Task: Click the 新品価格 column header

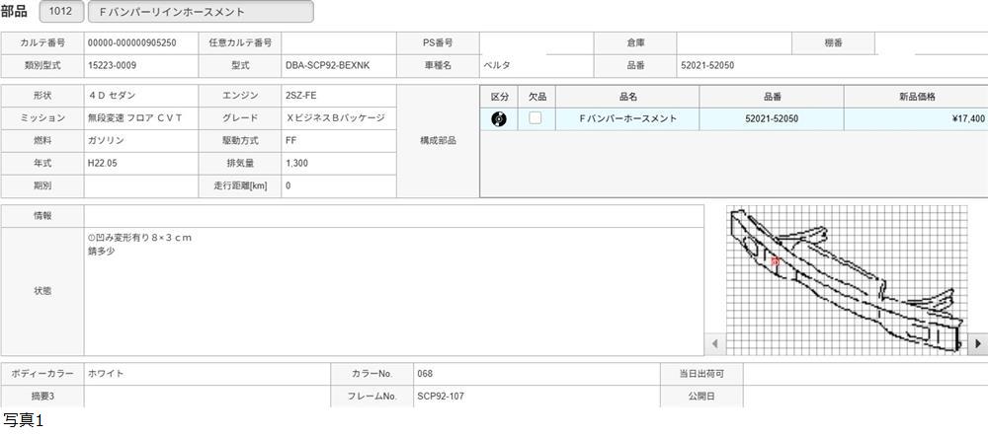Action: coord(916,97)
